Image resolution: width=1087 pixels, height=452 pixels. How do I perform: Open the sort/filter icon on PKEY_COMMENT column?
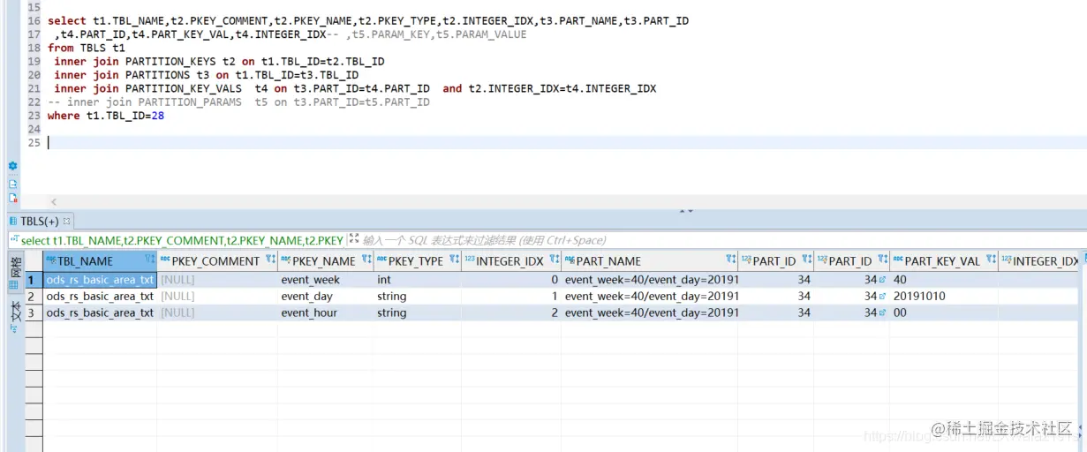pyautogui.click(x=270, y=260)
